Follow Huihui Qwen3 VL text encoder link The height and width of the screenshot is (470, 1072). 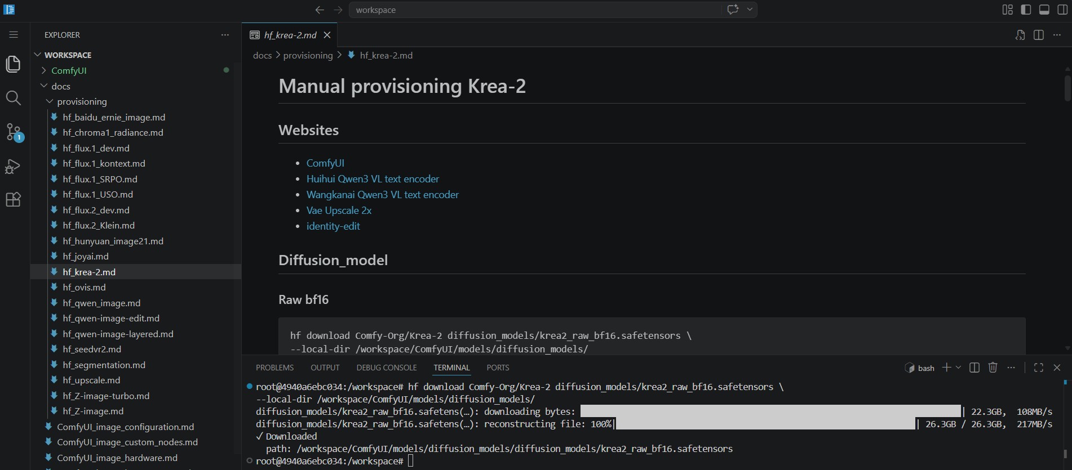tap(373, 178)
